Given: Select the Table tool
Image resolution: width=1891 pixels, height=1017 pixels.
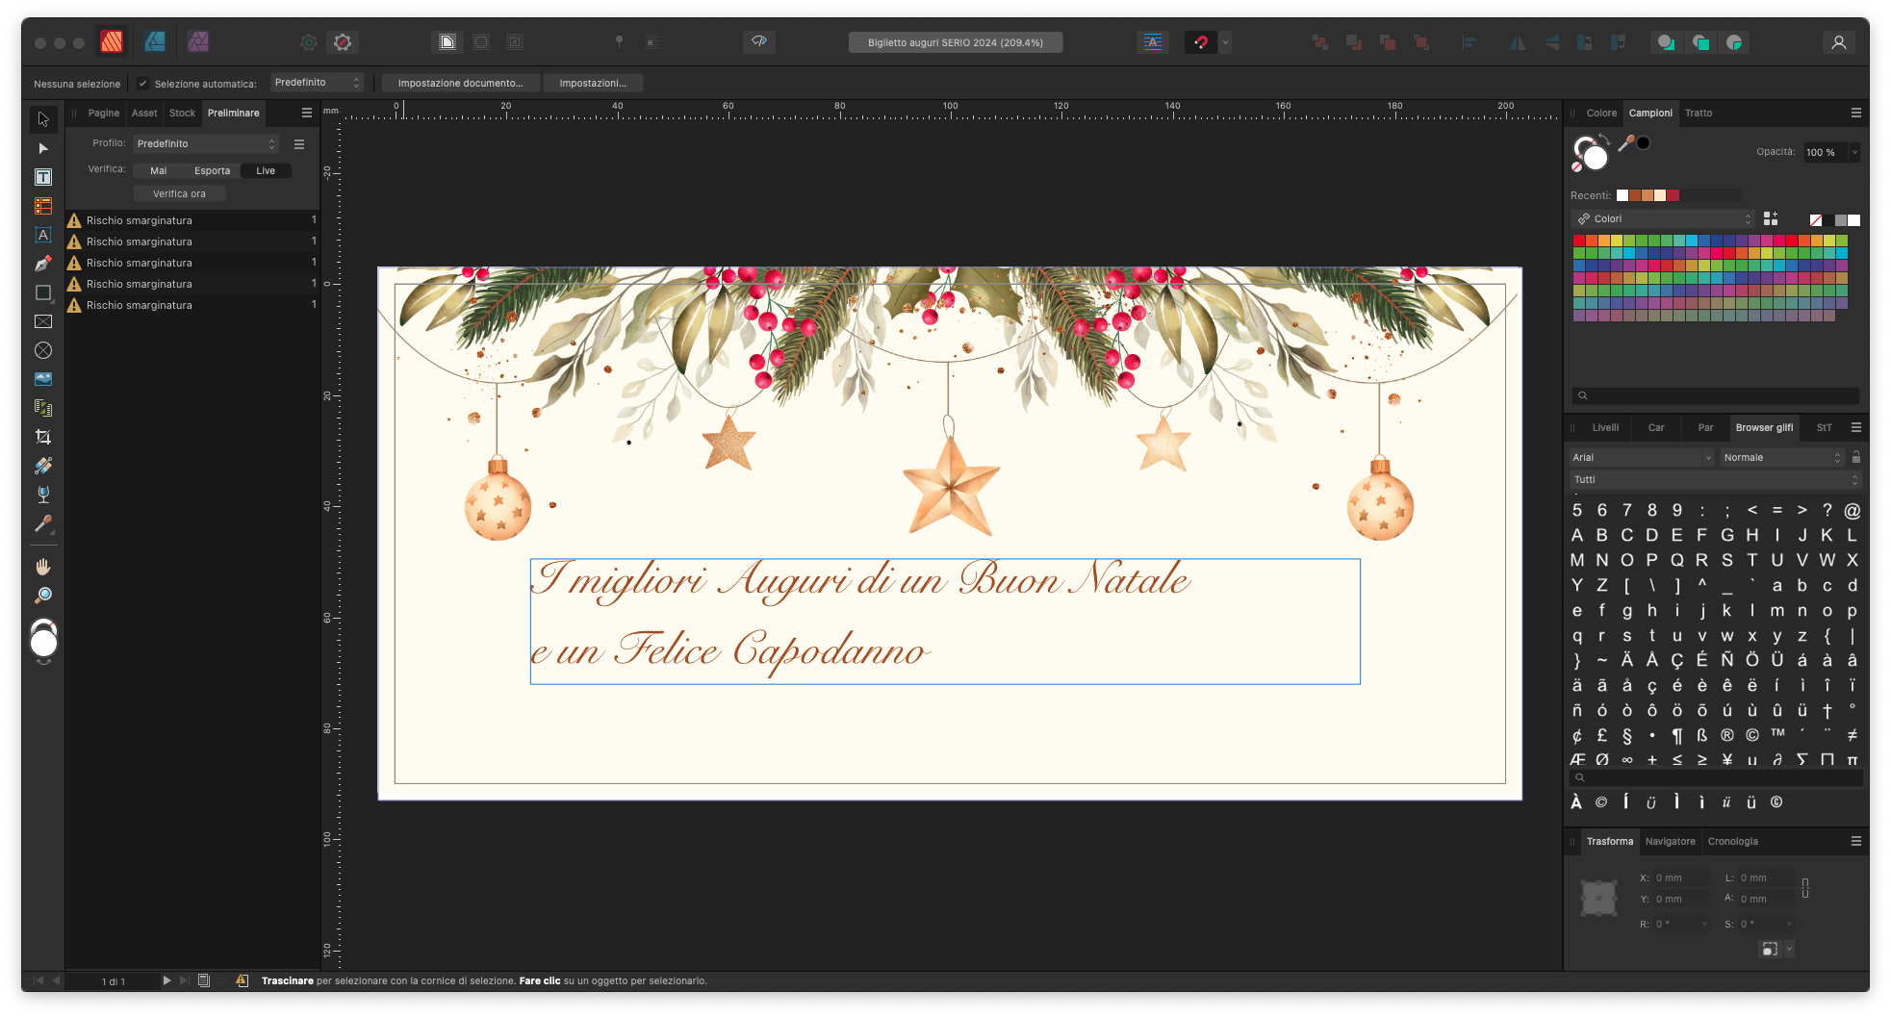Looking at the screenshot, I should (43, 206).
